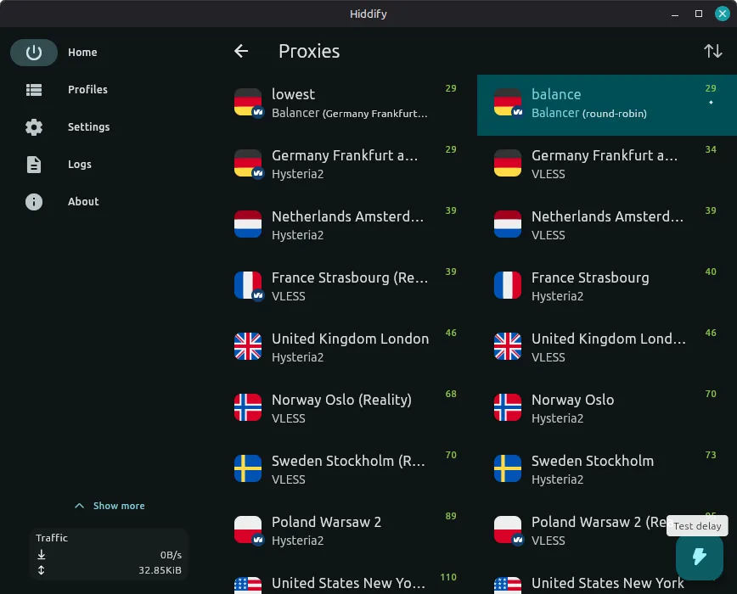Minimize the Hiddify window
The height and width of the screenshot is (594, 737).
point(675,14)
